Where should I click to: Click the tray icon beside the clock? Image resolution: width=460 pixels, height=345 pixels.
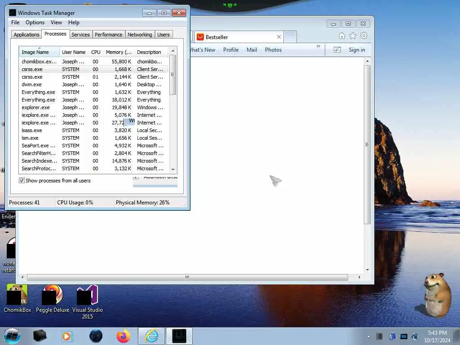(415, 336)
